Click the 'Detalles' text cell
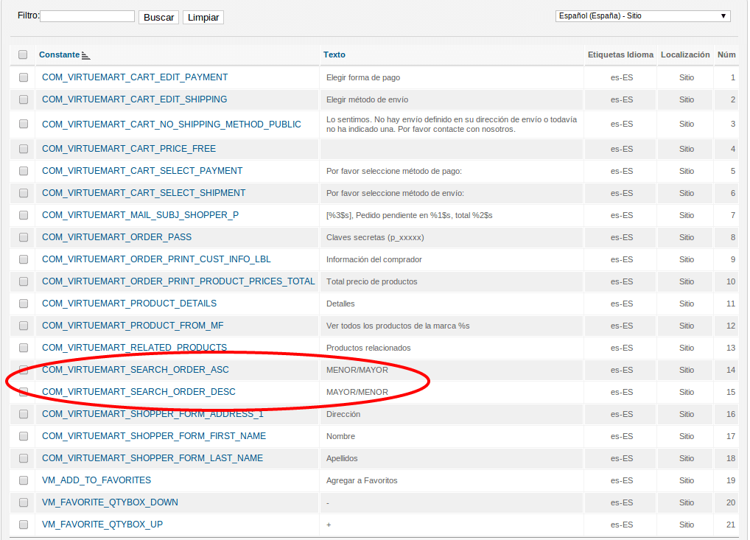Image resolution: width=750 pixels, height=540 pixels. point(340,304)
